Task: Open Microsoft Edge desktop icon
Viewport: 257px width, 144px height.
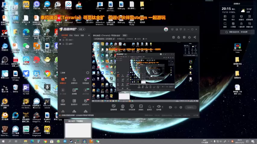Action: click(26, 34)
